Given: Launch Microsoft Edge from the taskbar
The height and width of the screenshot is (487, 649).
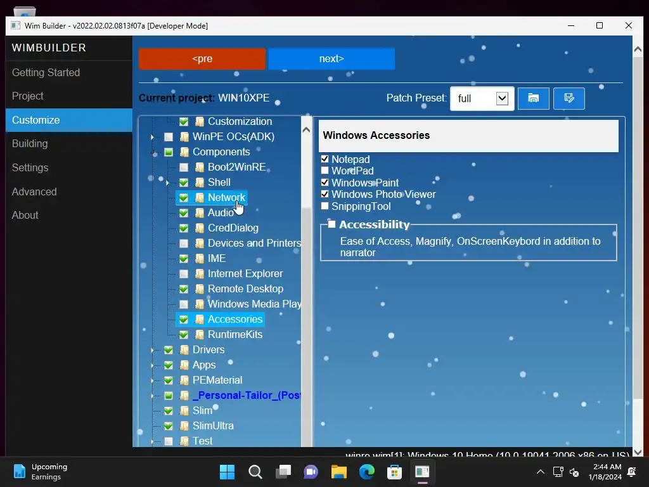Looking at the screenshot, I should click(x=367, y=472).
